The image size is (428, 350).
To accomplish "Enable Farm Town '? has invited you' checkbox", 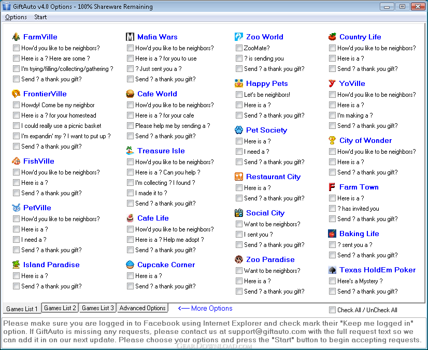I will pyautogui.click(x=332, y=209).
